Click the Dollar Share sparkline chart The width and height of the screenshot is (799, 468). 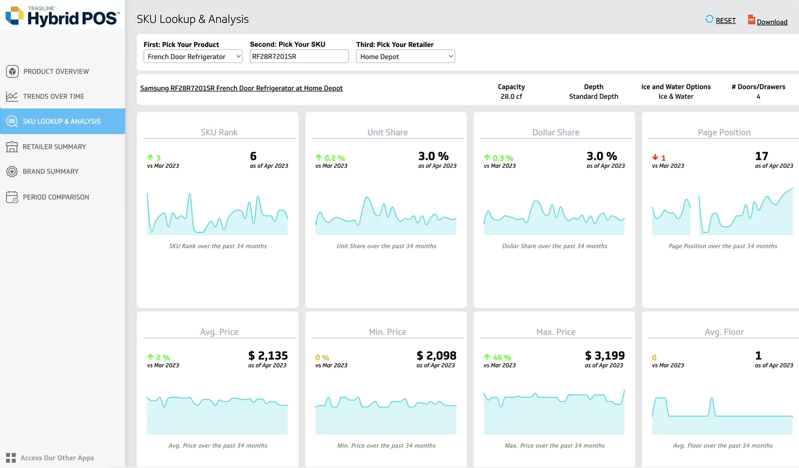tap(554, 217)
